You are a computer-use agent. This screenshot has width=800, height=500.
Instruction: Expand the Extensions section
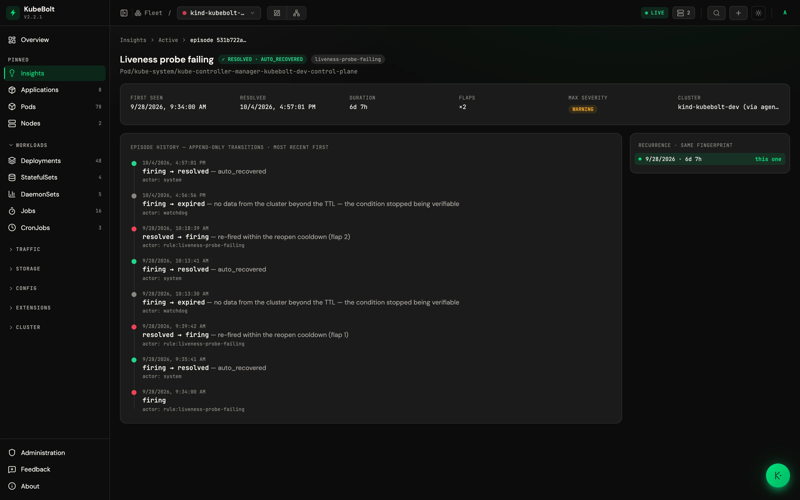(30, 308)
